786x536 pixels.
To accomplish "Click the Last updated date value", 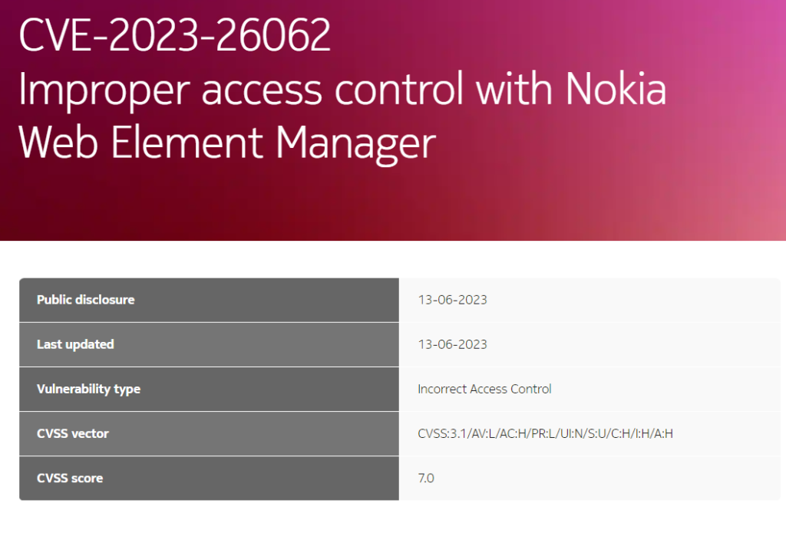I will (x=452, y=344).
